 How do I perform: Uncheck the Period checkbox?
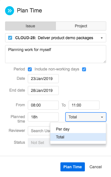click(x=30, y=69)
